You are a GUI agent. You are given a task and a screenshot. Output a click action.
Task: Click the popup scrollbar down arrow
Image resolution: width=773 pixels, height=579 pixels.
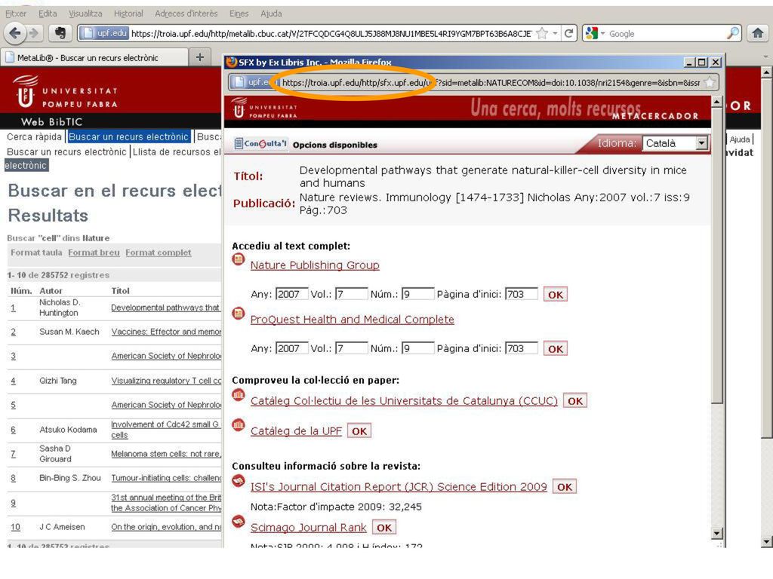[x=717, y=533]
